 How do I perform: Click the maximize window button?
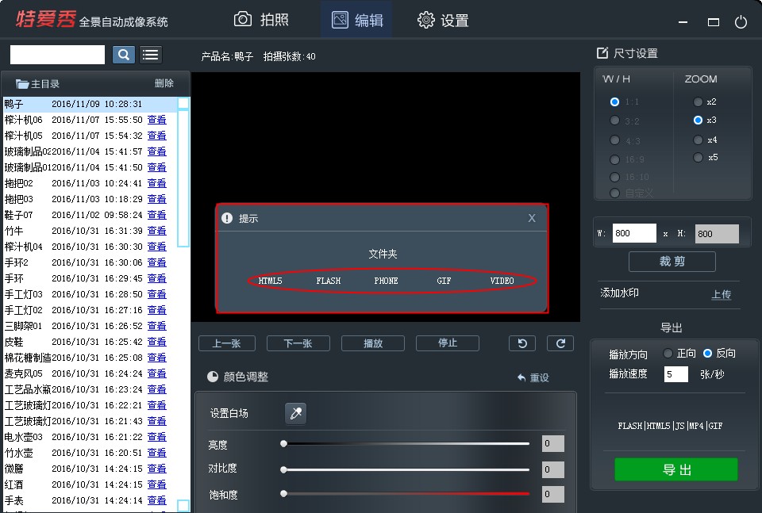tap(714, 22)
